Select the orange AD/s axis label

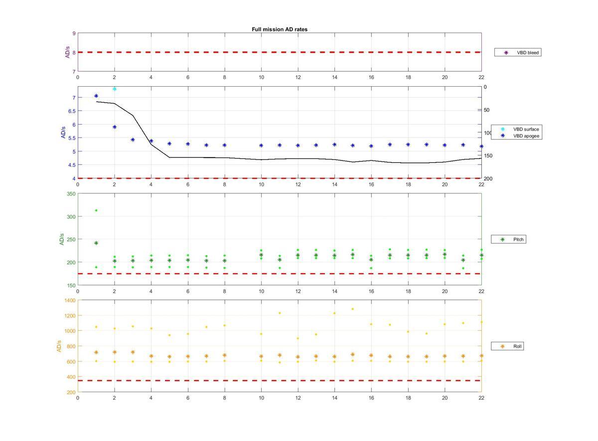(x=59, y=346)
